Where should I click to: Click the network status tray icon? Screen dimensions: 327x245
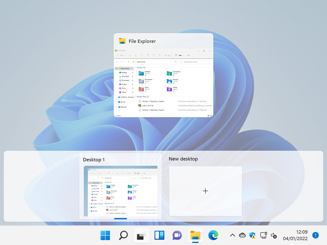point(263,236)
